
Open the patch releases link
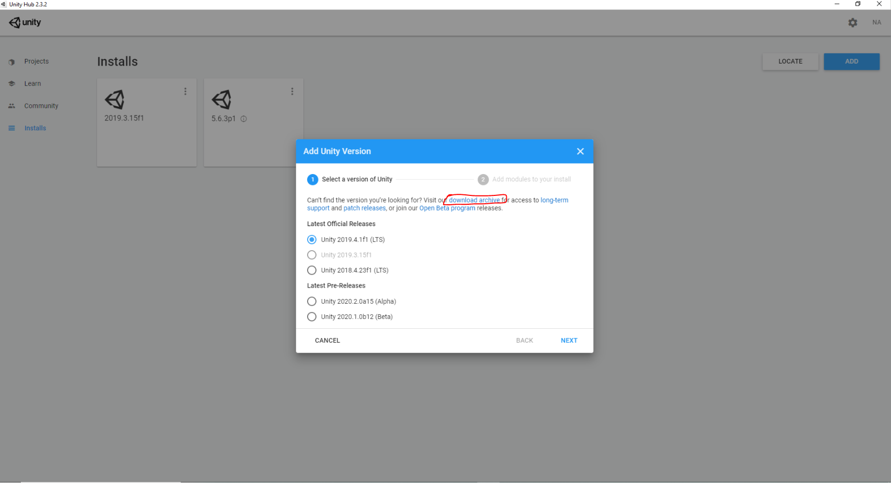[x=364, y=208]
